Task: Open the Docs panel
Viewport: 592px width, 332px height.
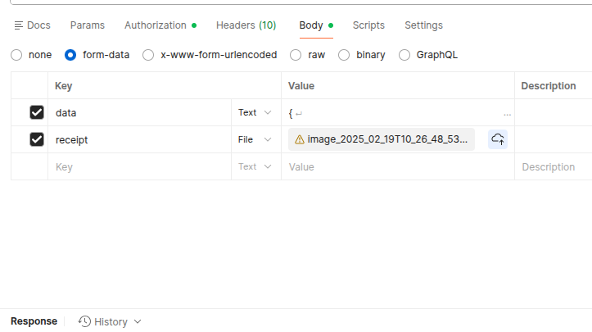Action: (x=32, y=25)
